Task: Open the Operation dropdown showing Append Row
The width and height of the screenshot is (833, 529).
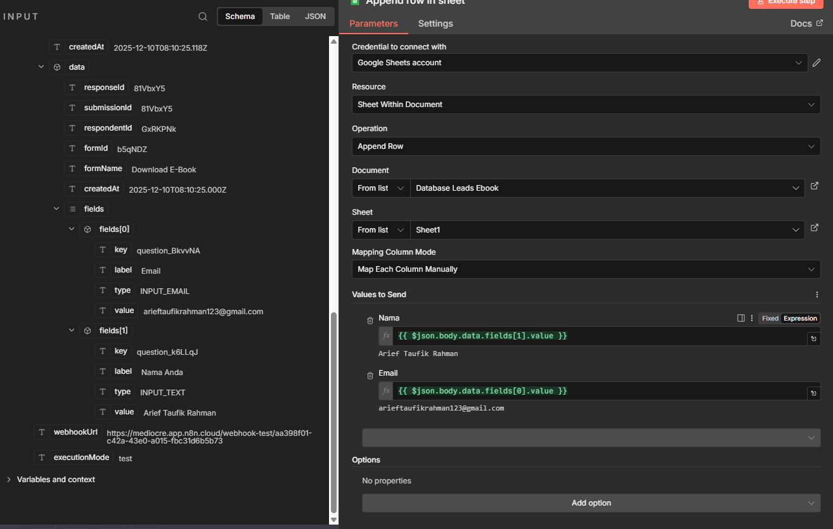Action: pos(586,146)
